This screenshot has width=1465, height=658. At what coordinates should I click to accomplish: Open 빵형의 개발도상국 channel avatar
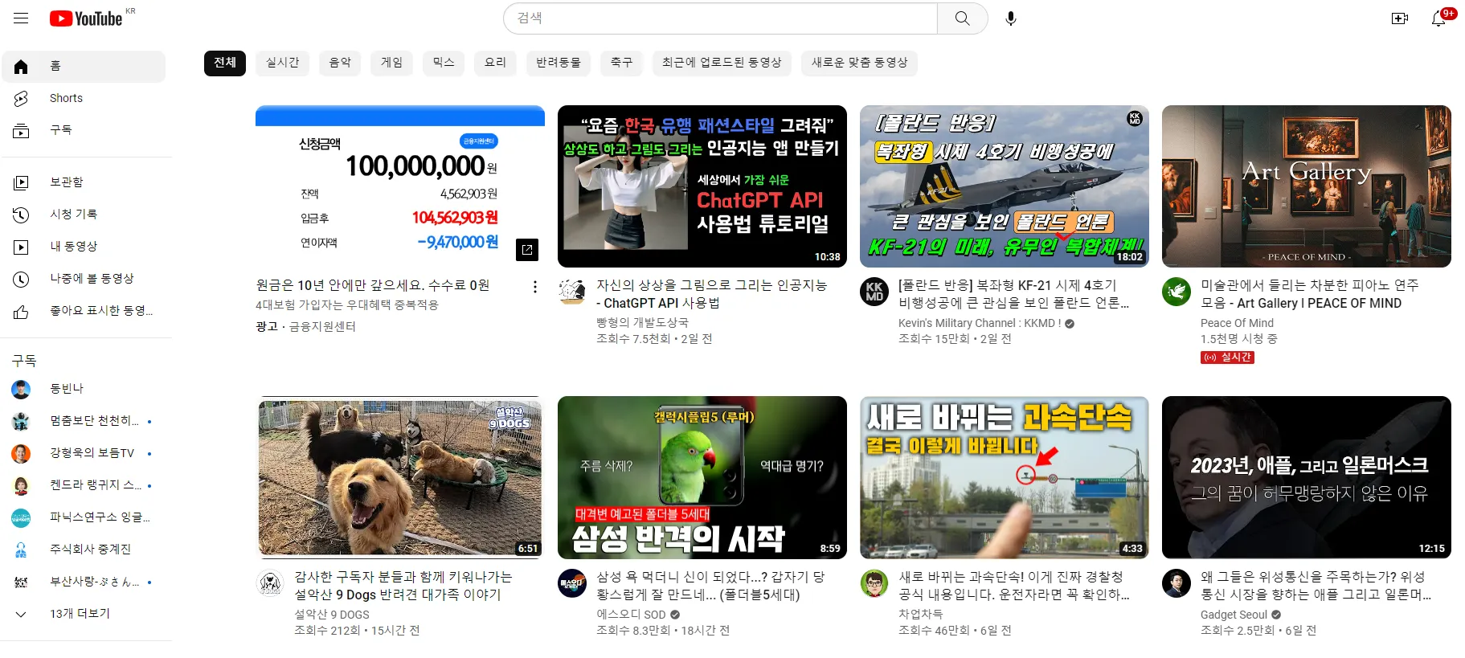(572, 292)
